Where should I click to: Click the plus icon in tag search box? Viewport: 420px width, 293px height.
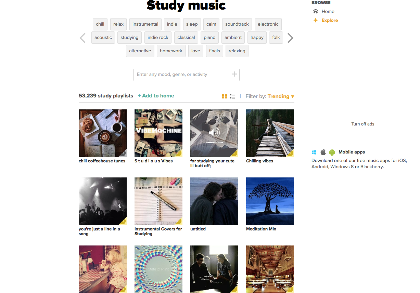coord(234,74)
